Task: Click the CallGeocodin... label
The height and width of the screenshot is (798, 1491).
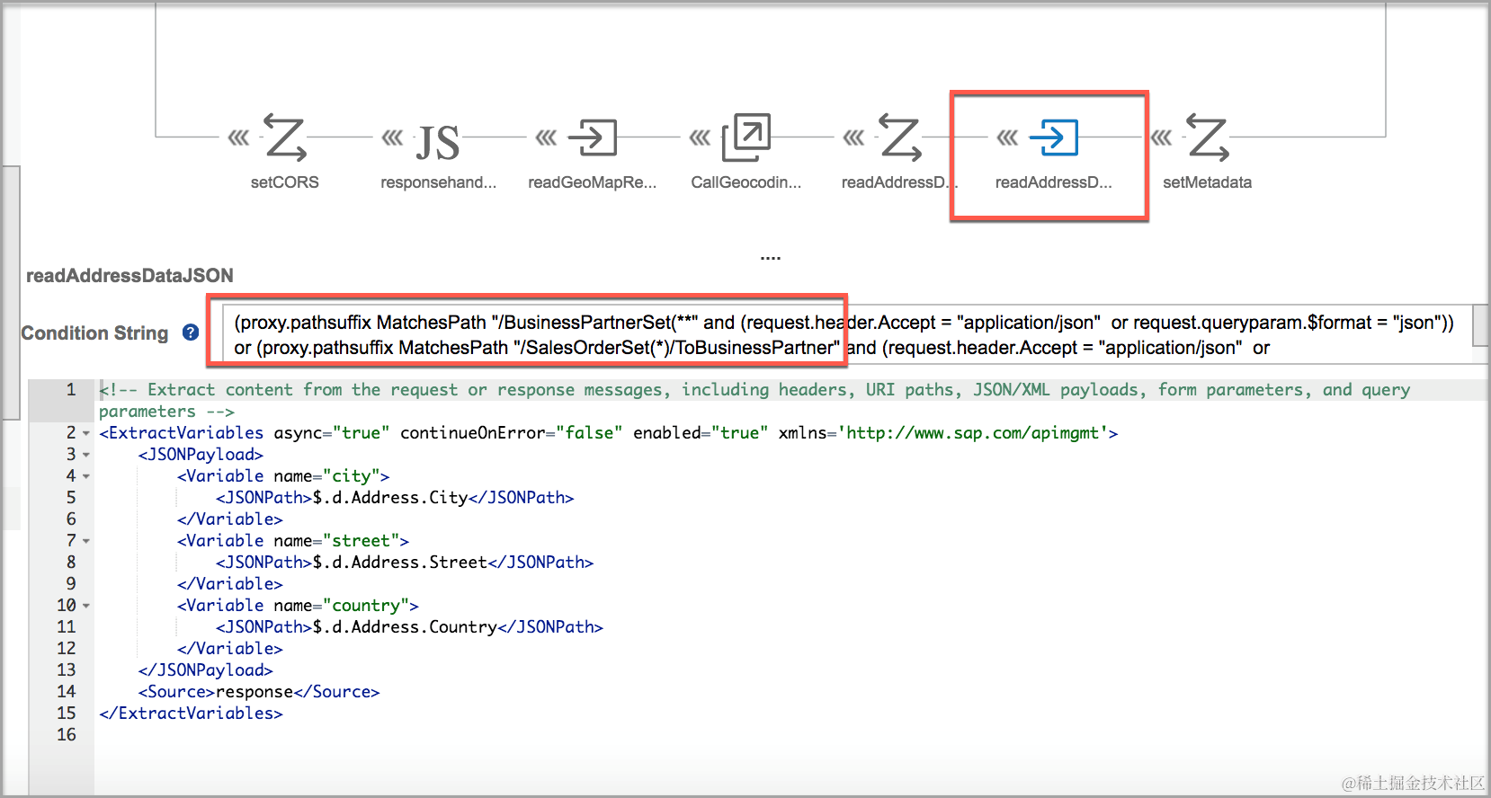Action: [746, 182]
